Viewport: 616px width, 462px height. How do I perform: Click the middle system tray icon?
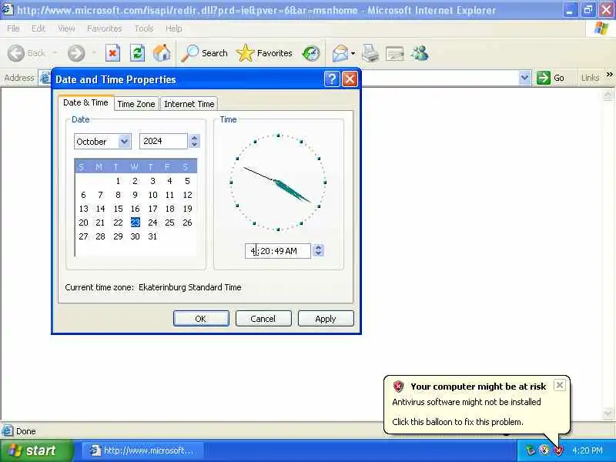click(544, 450)
